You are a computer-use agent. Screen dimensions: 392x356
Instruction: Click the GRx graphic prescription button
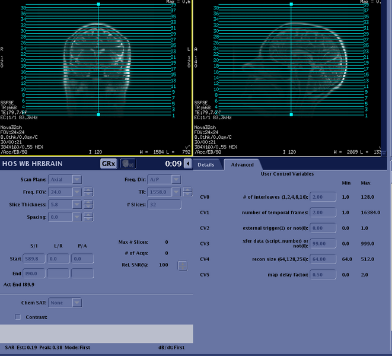[109, 164]
